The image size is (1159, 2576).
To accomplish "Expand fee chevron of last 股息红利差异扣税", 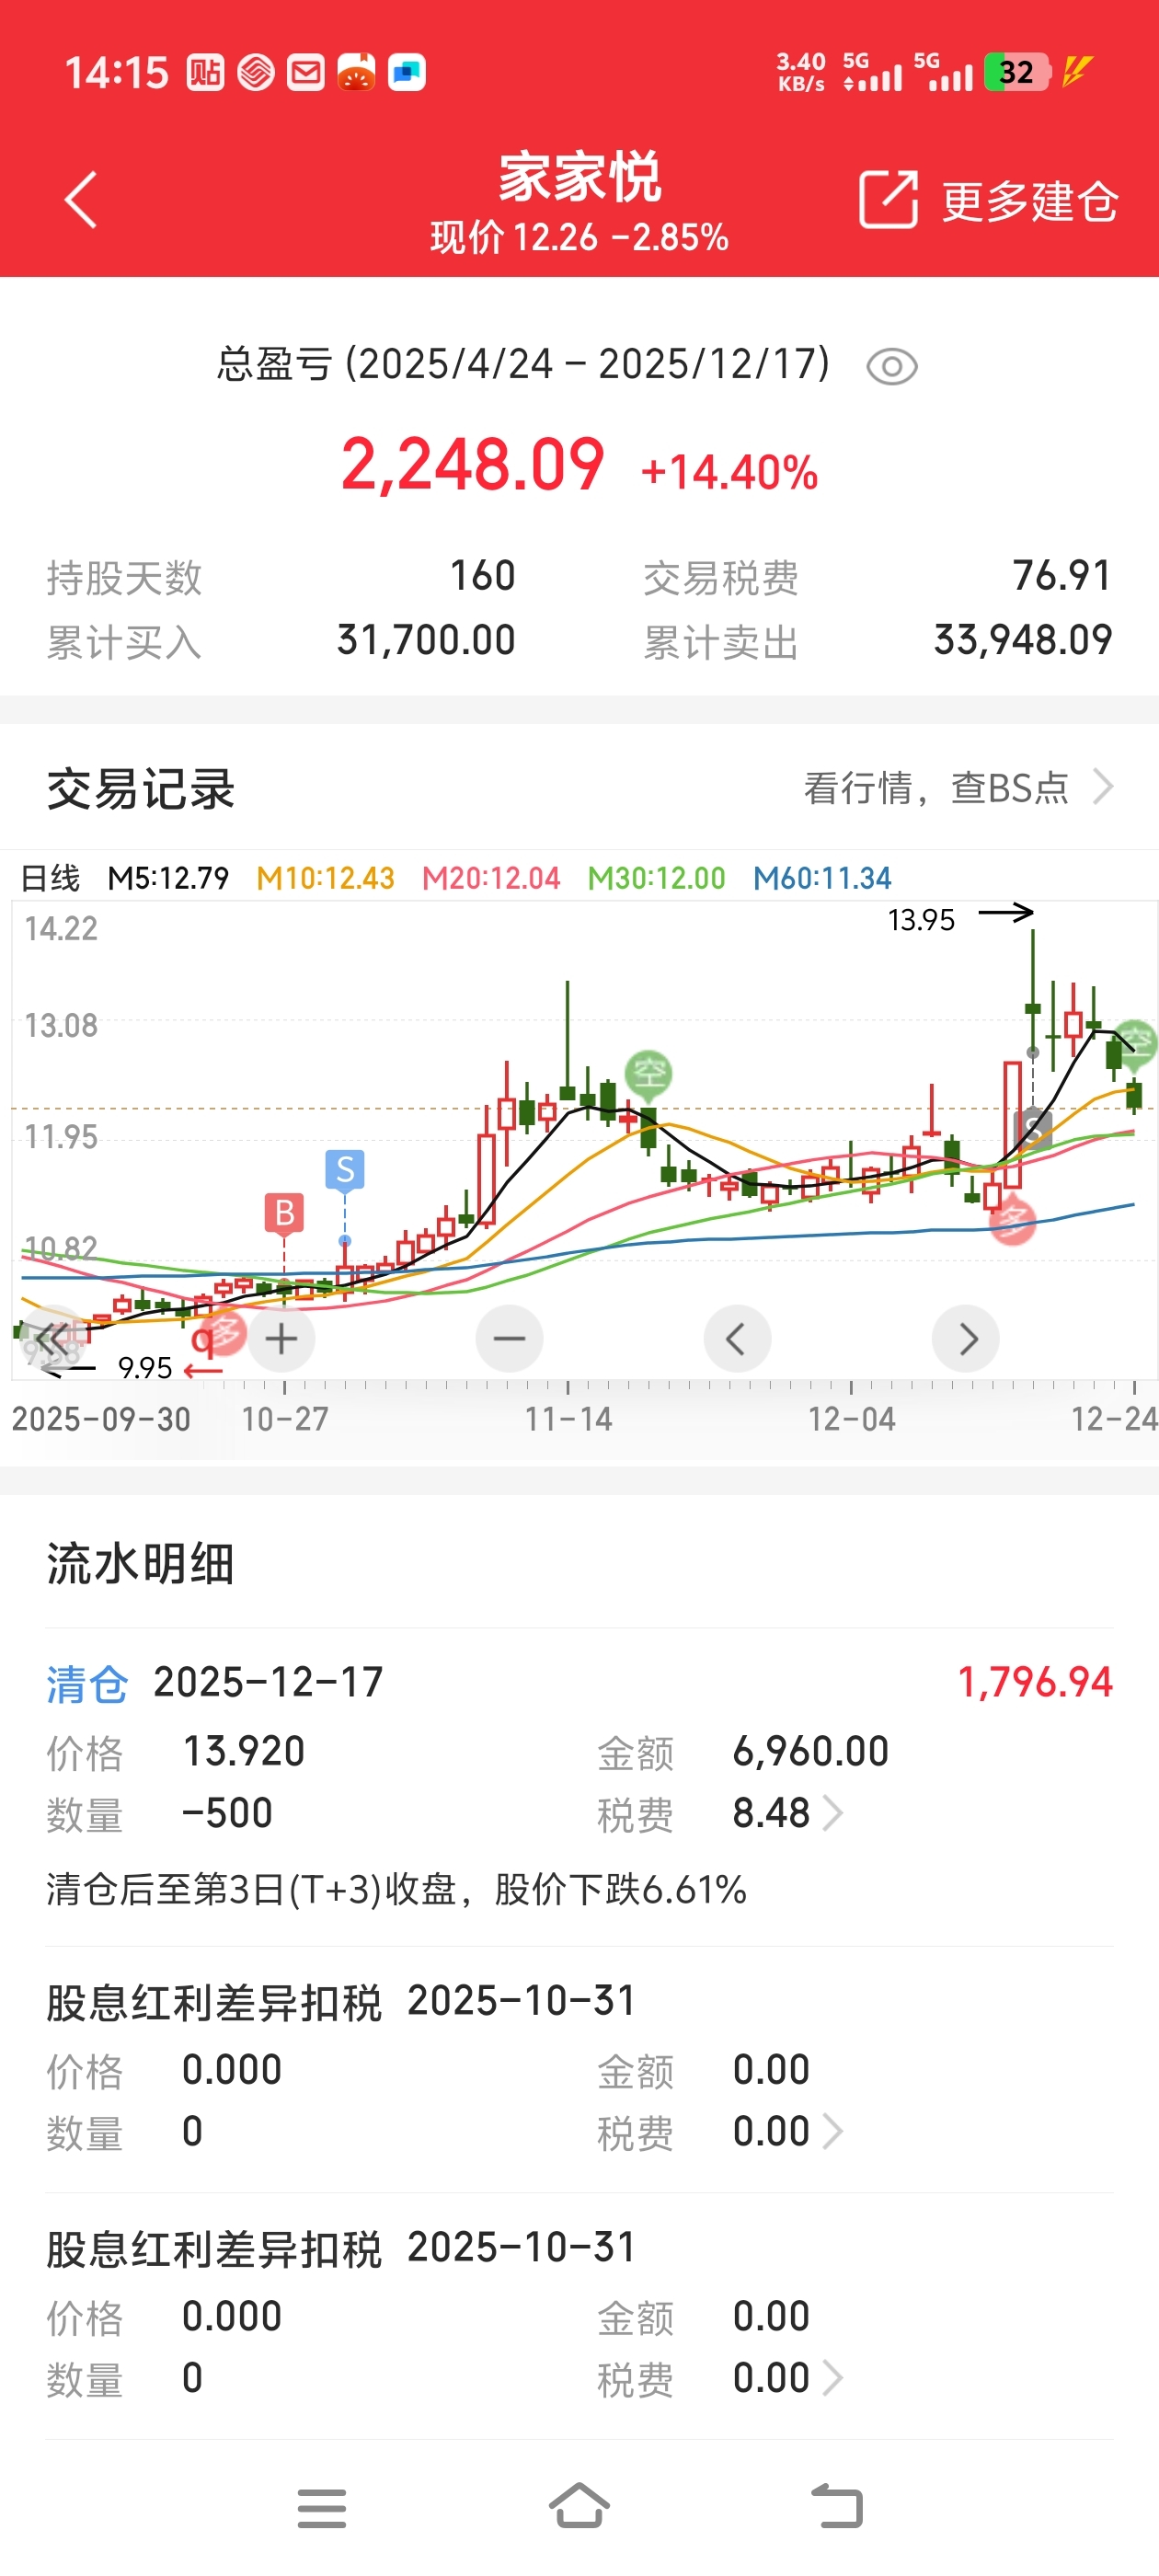I will 833,2377.
